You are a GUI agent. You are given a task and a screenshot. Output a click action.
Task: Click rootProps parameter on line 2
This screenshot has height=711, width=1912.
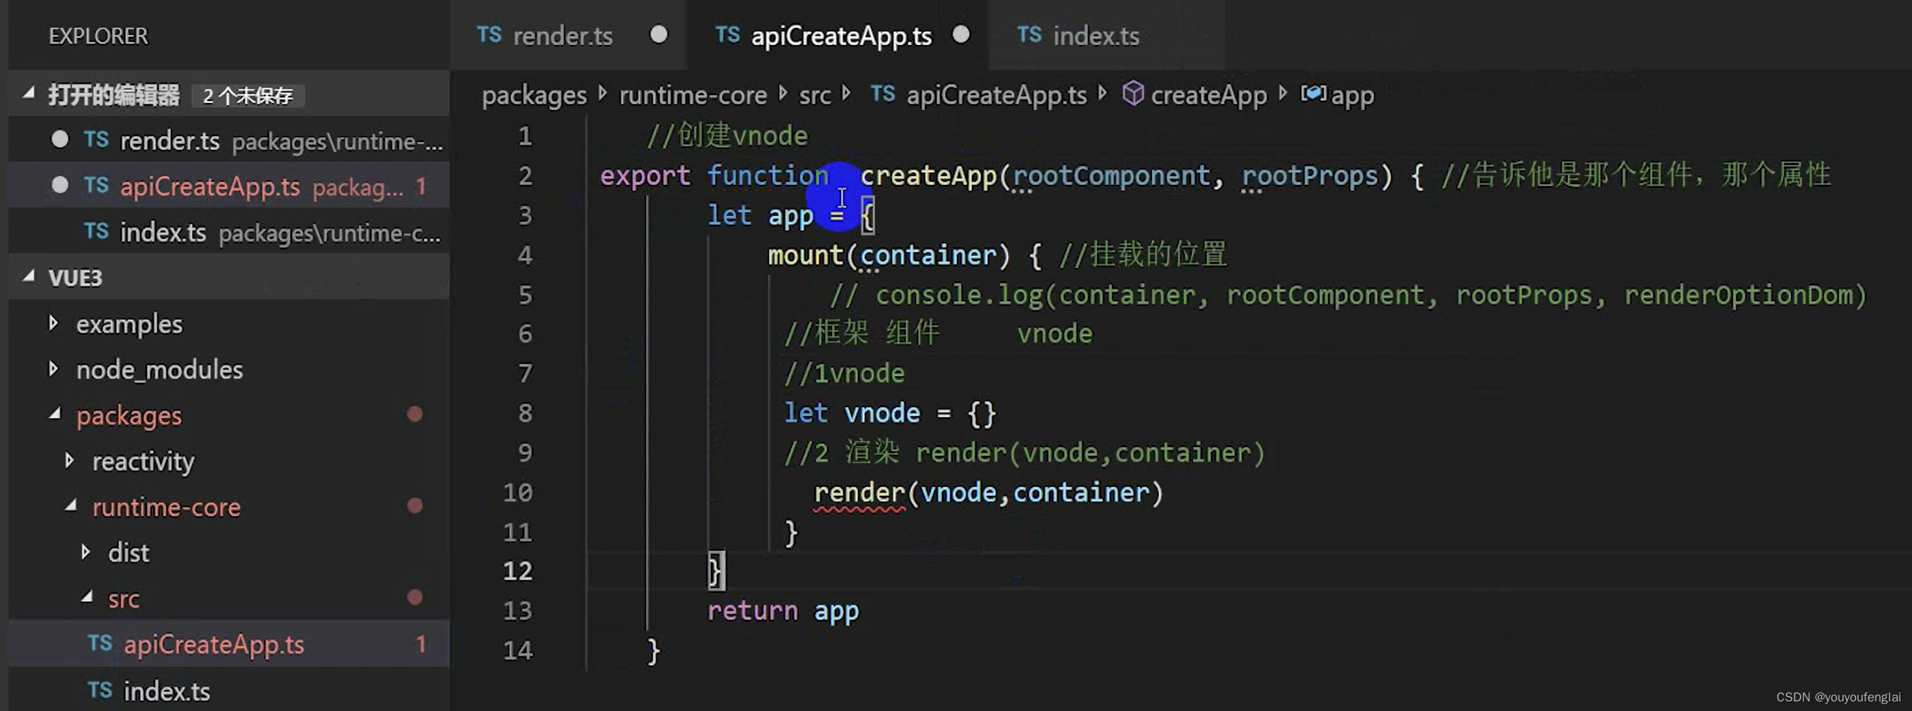(x=1309, y=176)
